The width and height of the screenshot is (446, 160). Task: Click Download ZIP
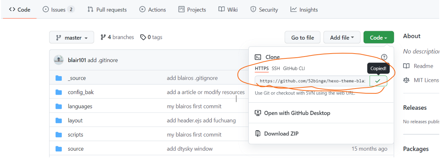point(281,134)
